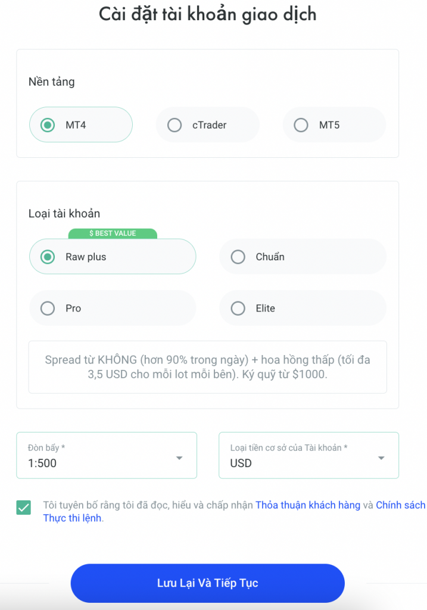
Task: Click the page title Cài đặt tài khoản
Action: pyautogui.click(x=207, y=14)
